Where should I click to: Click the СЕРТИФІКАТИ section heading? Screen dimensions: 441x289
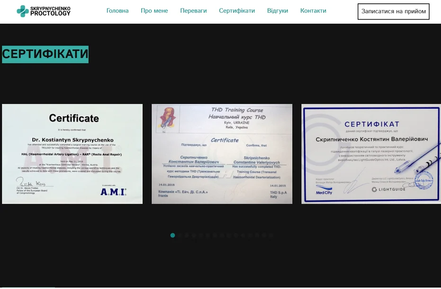tap(45, 54)
